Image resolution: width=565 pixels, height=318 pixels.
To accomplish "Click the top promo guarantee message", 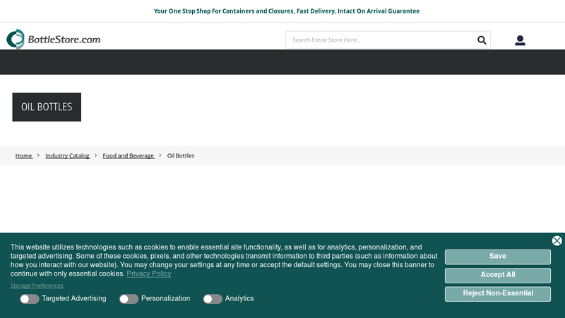I will 287,11.
